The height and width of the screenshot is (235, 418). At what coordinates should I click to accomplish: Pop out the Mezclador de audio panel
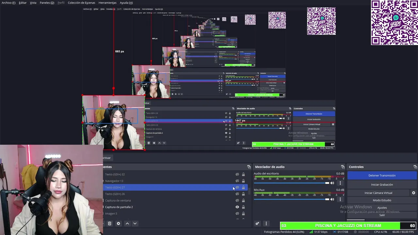click(343, 167)
